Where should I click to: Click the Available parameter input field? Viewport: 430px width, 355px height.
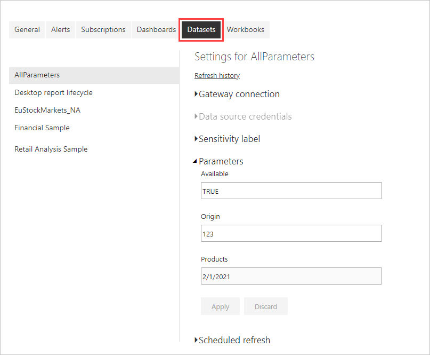point(291,191)
